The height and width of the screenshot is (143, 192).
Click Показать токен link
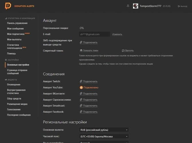pos(91,50)
